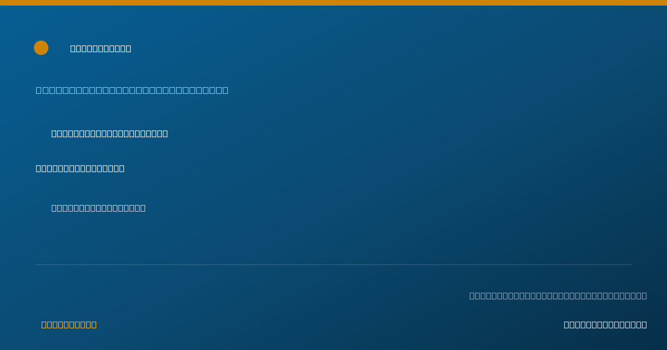Image resolution: width=667 pixels, height=350 pixels.
Task: Click the long light-blue headline text
Action: point(132,90)
